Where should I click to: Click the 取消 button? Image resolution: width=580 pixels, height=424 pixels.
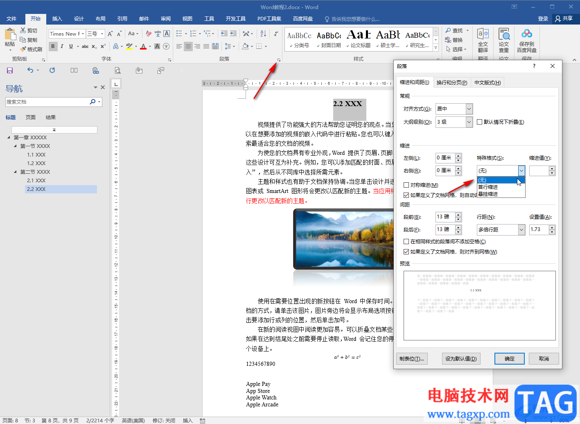(x=544, y=359)
